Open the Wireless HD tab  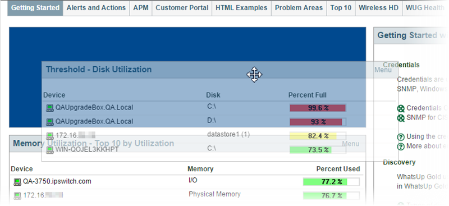378,8
